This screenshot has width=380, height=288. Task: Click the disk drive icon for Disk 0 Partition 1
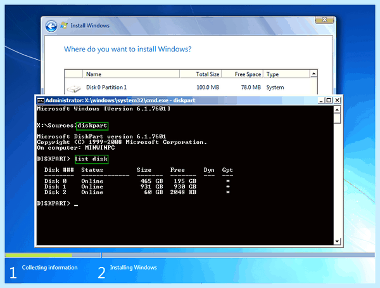pyautogui.click(x=73, y=89)
